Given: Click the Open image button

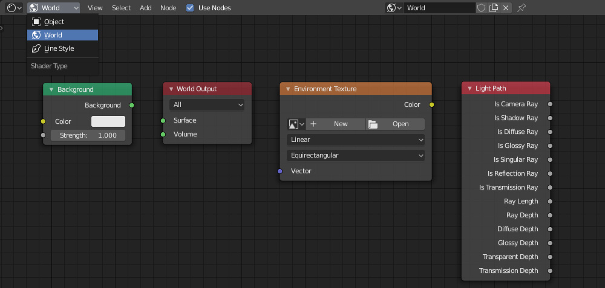Looking at the screenshot, I should (395, 124).
